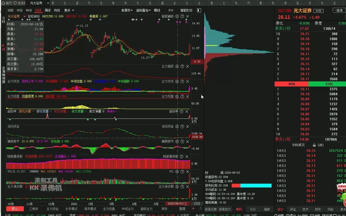
Task: Open help for VOL indicator
Action: point(182,172)
